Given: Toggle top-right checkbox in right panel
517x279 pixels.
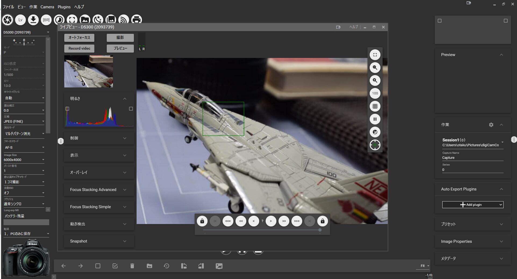Looking at the screenshot, I should [x=506, y=21].
